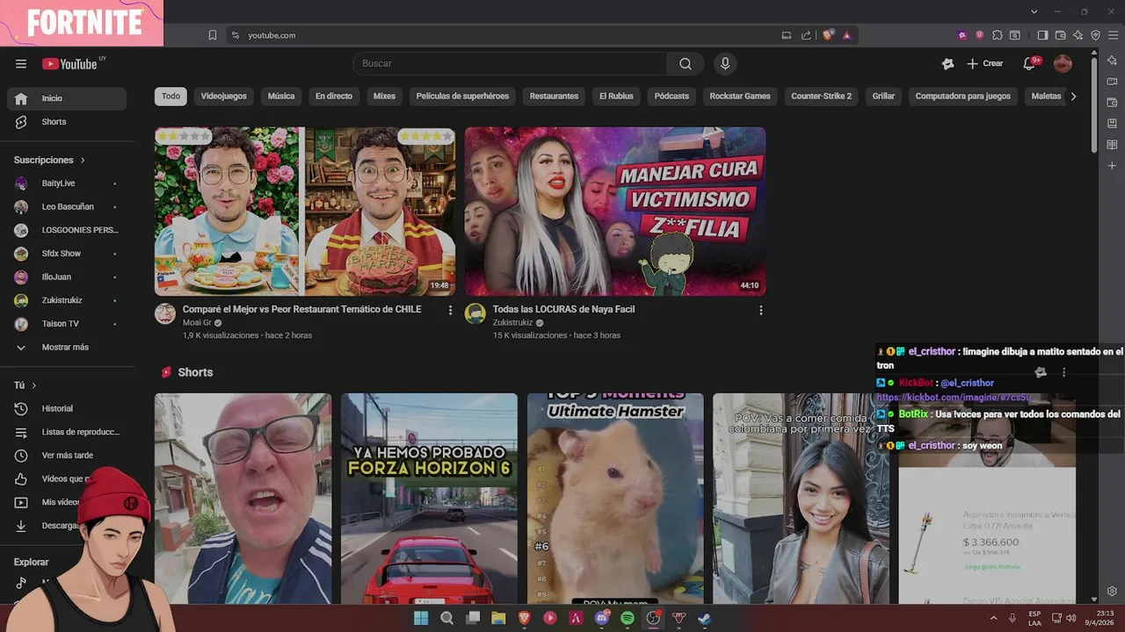Screen dimensions: 1125x632
Task: Open the Ultimate Hamster short
Action: coord(615,499)
